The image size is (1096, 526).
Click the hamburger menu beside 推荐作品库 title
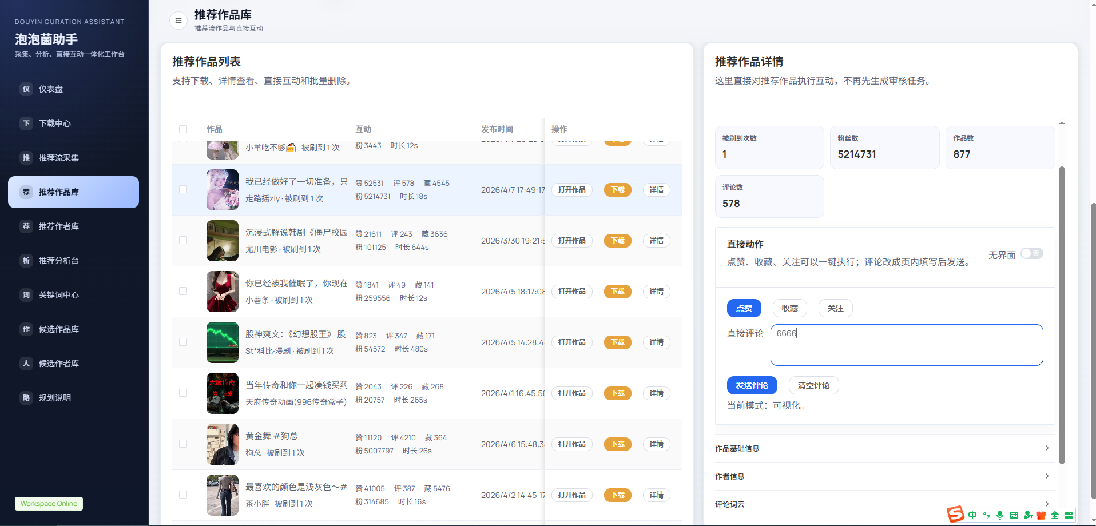point(178,20)
